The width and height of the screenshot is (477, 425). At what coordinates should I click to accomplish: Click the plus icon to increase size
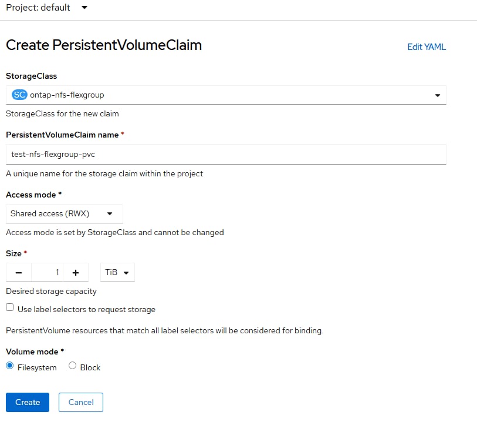pos(76,273)
